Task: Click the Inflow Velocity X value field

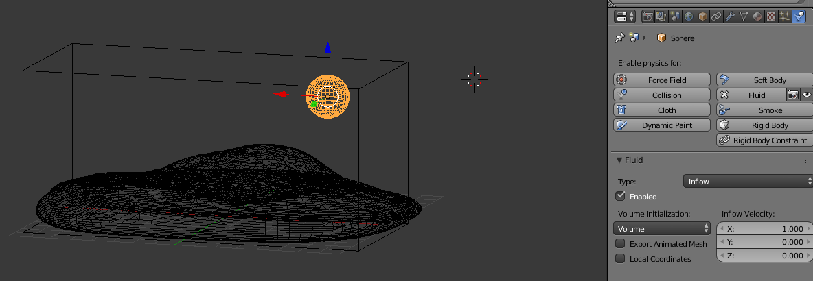Action: point(764,229)
